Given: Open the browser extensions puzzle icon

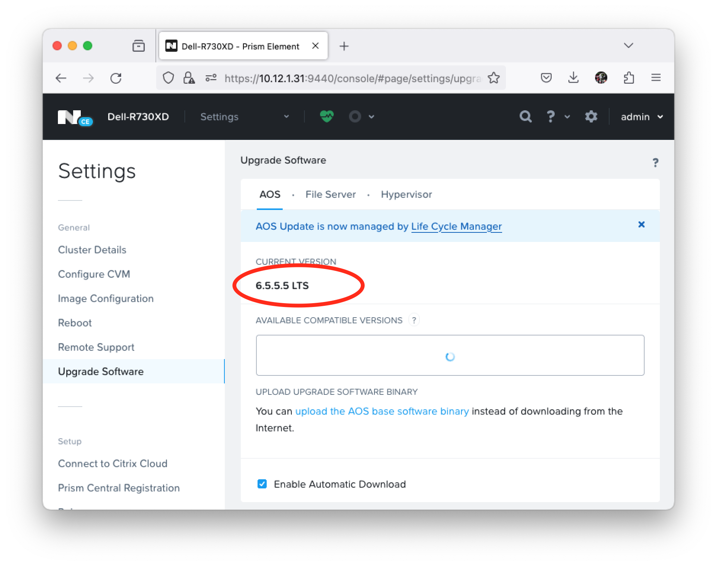Looking at the screenshot, I should (629, 78).
